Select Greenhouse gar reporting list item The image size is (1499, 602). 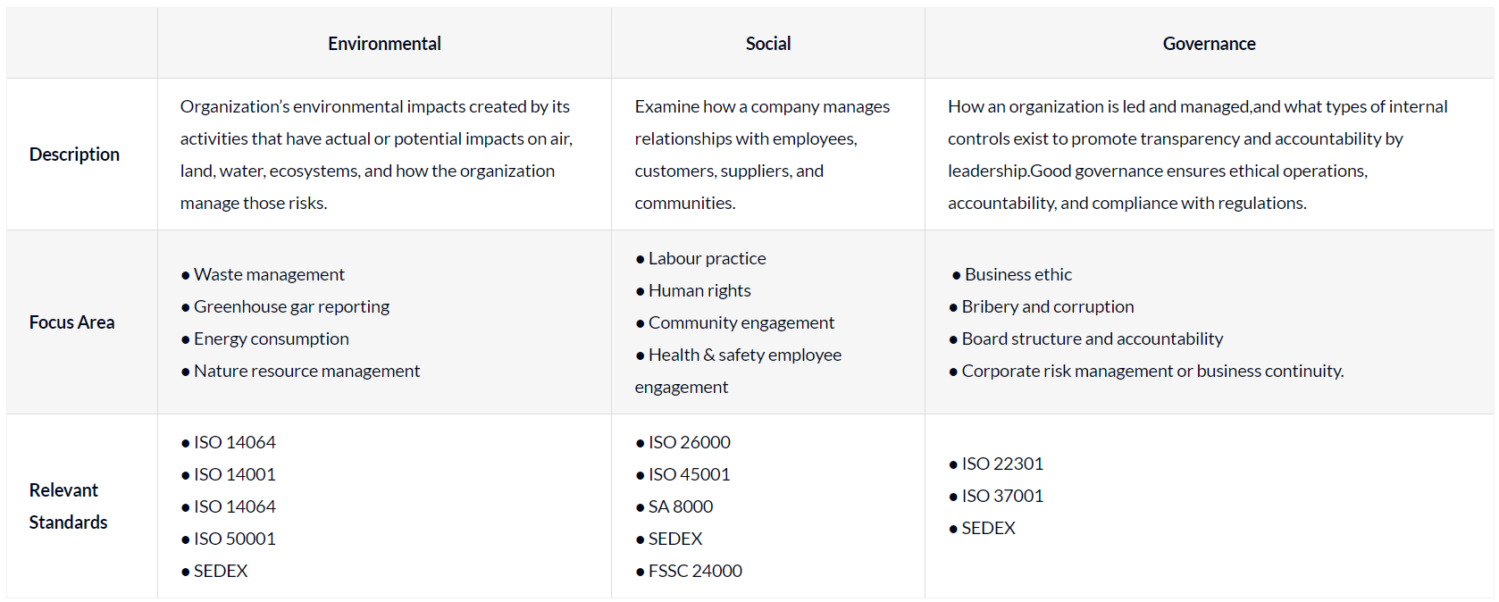tap(291, 306)
